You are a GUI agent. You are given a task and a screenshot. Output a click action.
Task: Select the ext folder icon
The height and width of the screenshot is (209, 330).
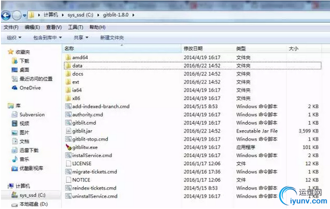pyautogui.click(x=68, y=82)
